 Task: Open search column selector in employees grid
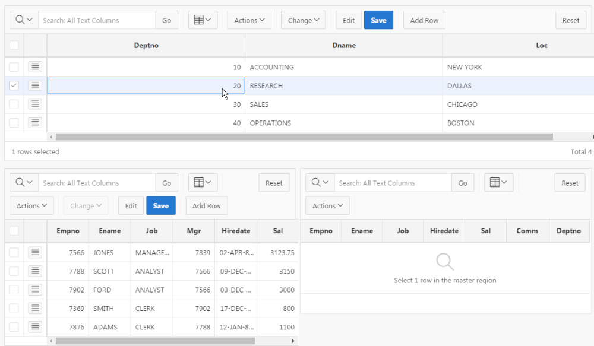coord(24,183)
